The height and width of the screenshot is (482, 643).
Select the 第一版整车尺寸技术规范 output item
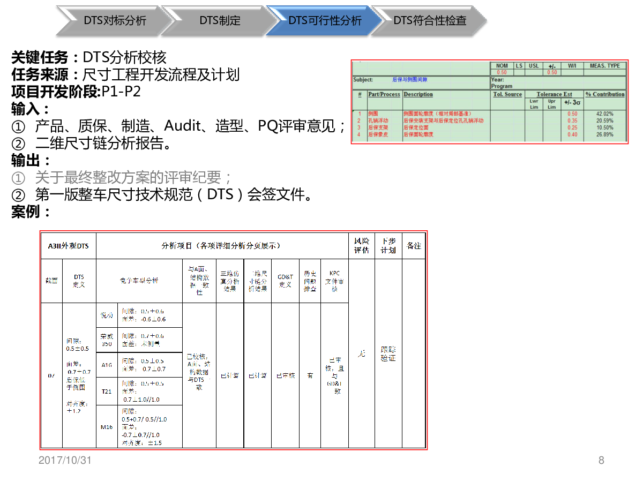163,194
